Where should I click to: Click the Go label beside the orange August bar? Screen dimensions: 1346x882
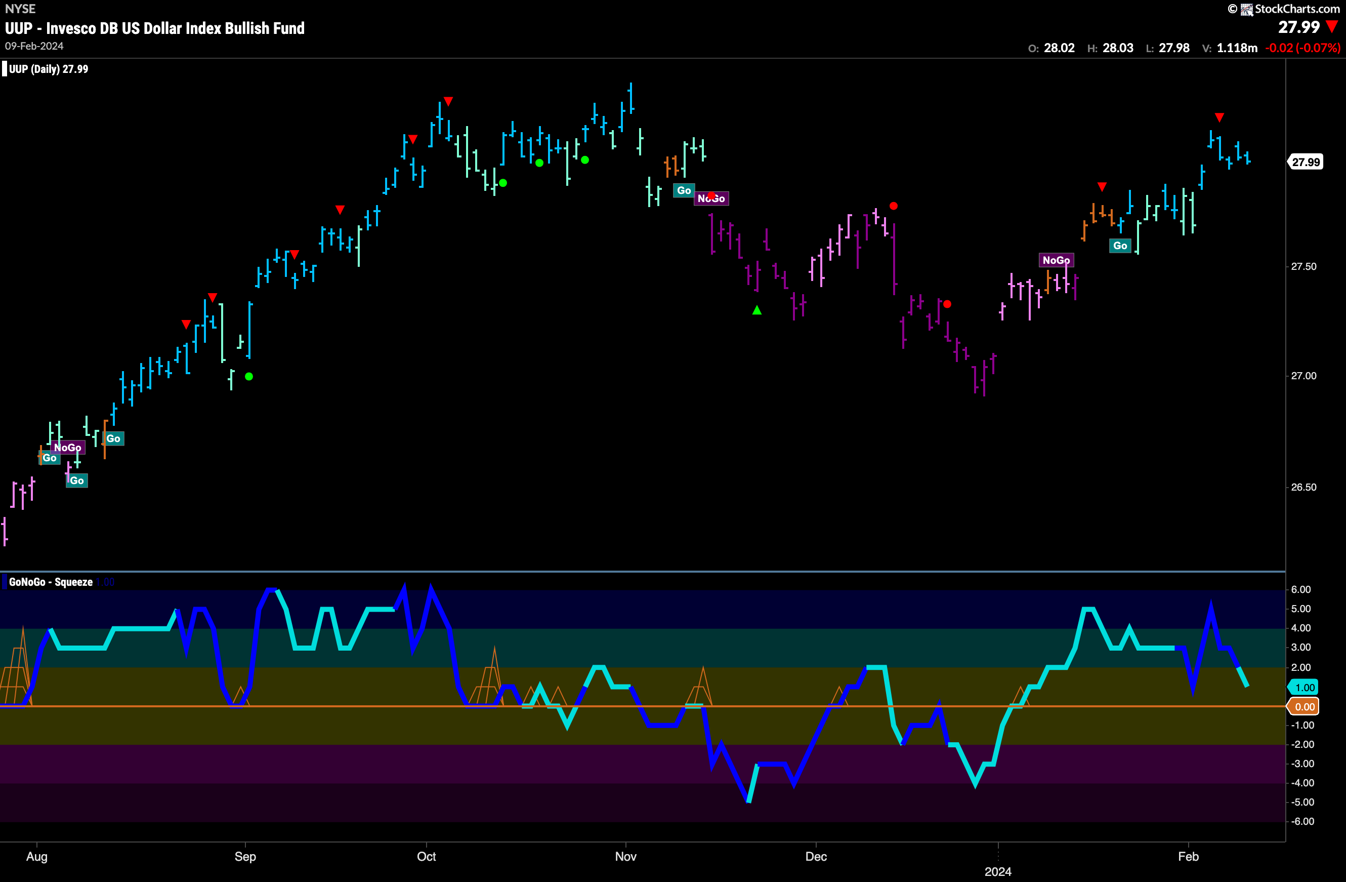point(113,438)
